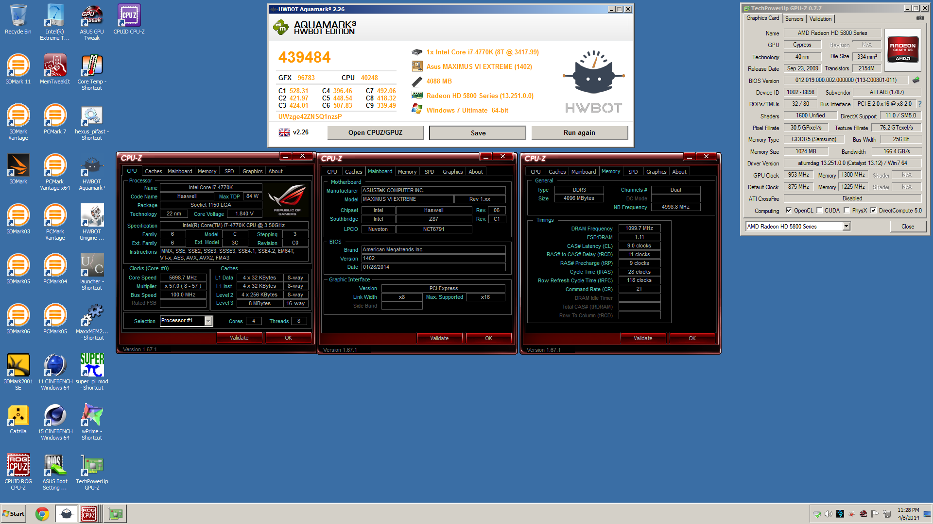Viewport: 933px width, 524px height.
Task: Launch Intel Extreme Tuning shortcut icon
Action: pyautogui.click(x=55, y=22)
